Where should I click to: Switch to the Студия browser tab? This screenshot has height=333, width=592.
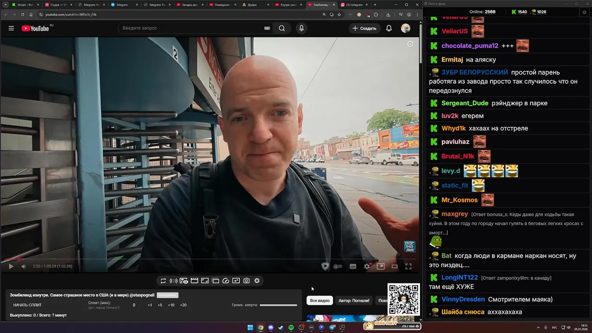(x=58, y=5)
